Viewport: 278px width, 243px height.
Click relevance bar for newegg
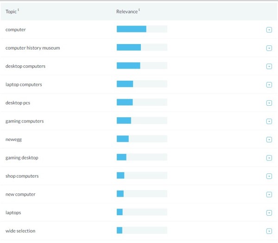(x=142, y=139)
